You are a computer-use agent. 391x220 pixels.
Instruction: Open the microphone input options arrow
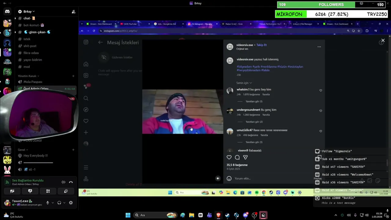click(x=53, y=203)
